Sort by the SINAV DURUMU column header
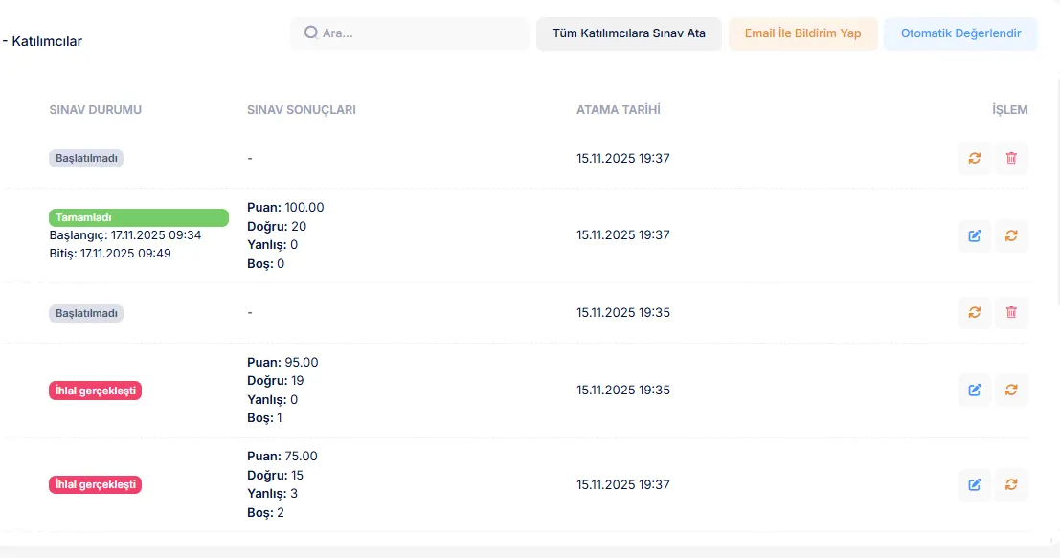The width and height of the screenshot is (1060, 558). coord(95,110)
